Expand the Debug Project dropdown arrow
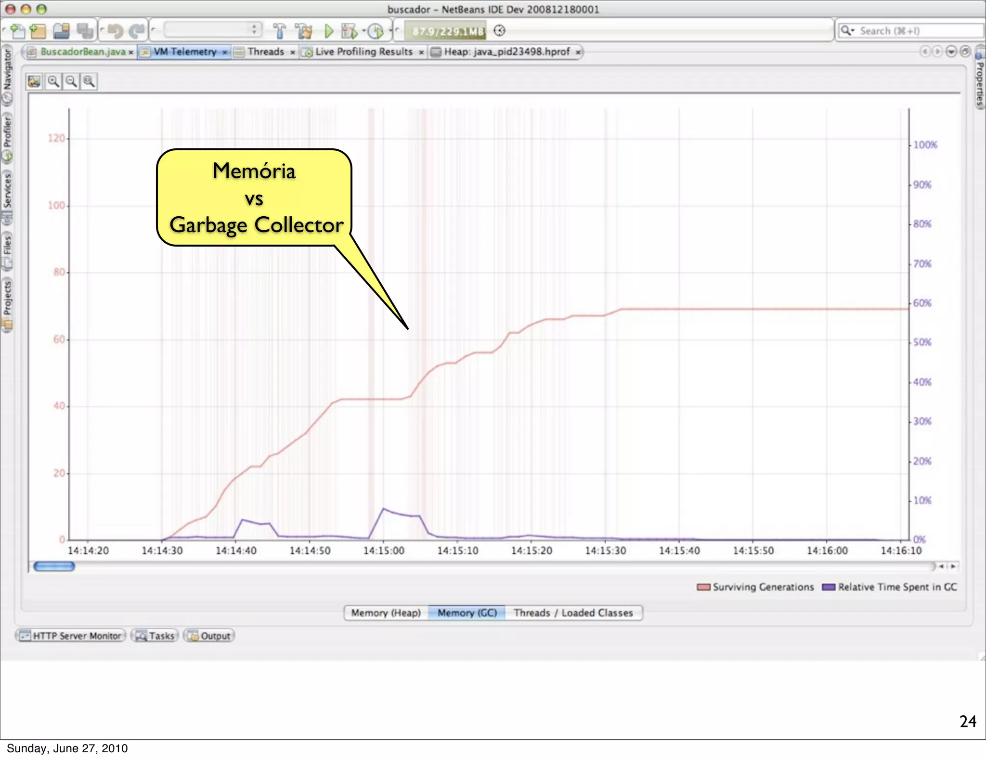The image size is (986, 759). point(364,30)
